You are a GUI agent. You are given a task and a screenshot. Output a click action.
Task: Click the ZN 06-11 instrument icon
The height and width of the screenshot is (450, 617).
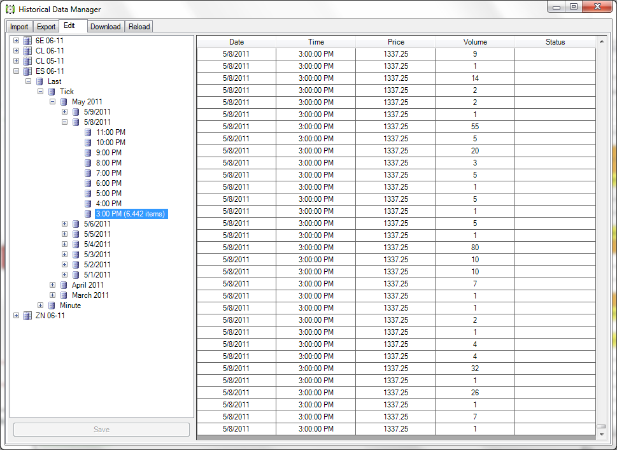27,316
